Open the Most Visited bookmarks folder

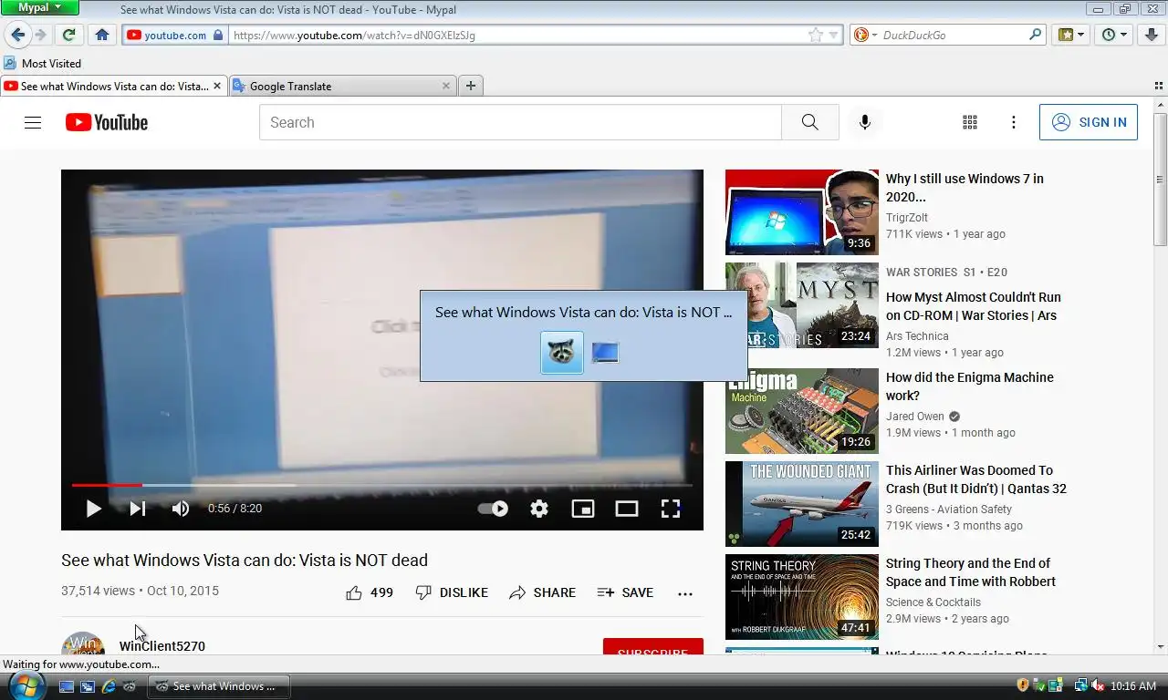(x=43, y=63)
